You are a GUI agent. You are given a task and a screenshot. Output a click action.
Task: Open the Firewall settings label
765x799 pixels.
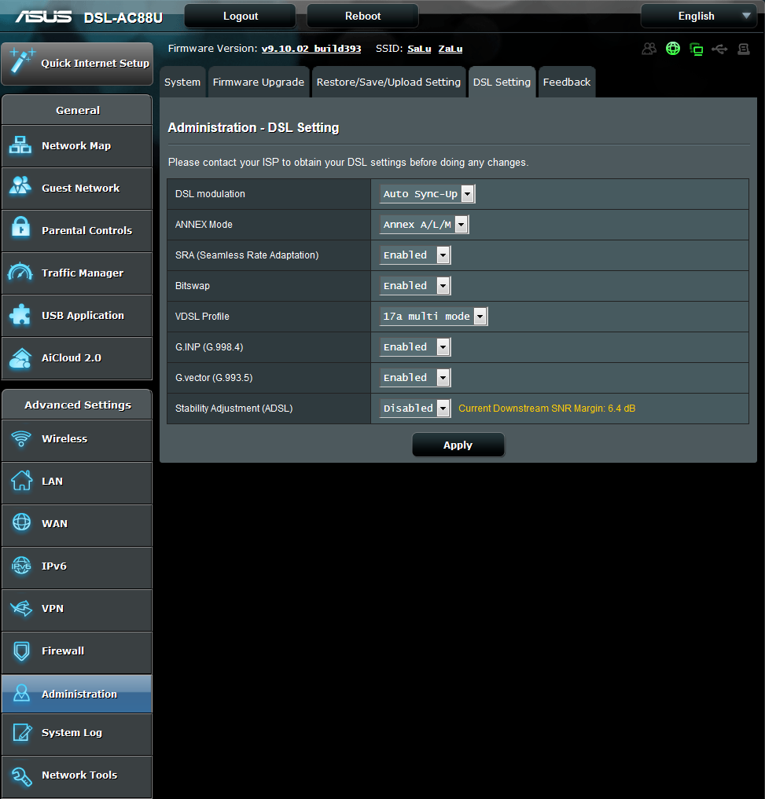point(63,651)
